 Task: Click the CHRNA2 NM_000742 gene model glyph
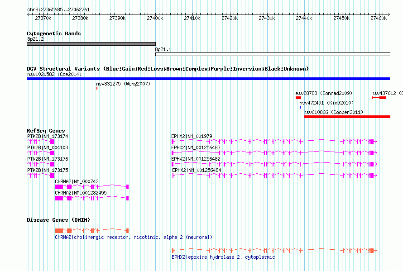point(92,187)
